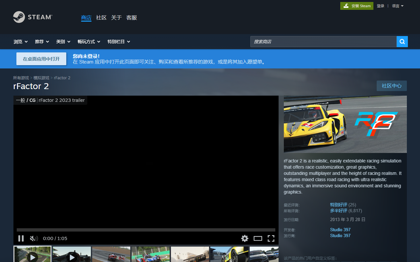Focus the 搜索商店 search field
The image size is (420, 262).
[324, 42]
